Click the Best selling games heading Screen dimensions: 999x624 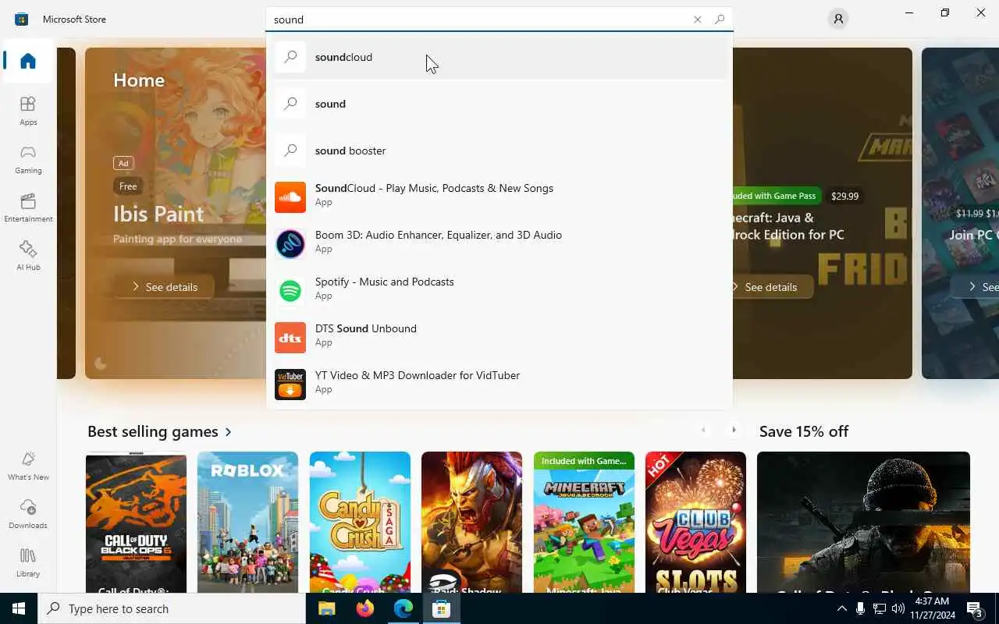[153, 431]
